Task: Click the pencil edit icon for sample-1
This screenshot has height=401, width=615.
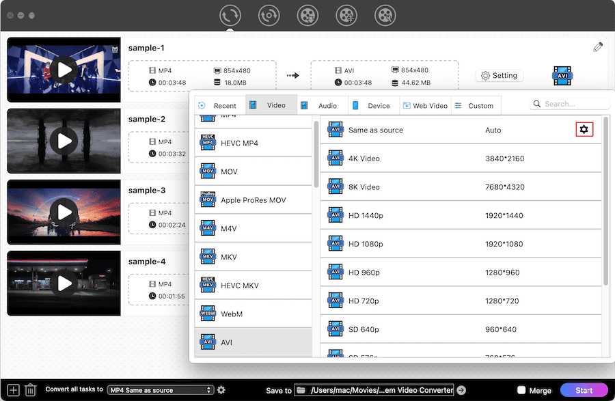Action: pos(598,47)
